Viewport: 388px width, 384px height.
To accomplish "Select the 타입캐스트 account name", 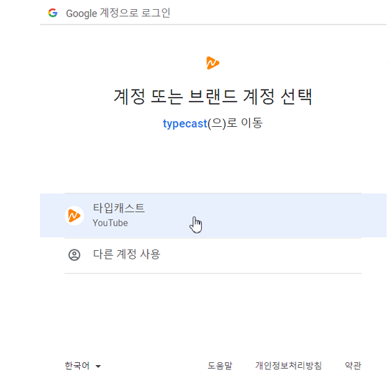I will [x=119, y=208].
